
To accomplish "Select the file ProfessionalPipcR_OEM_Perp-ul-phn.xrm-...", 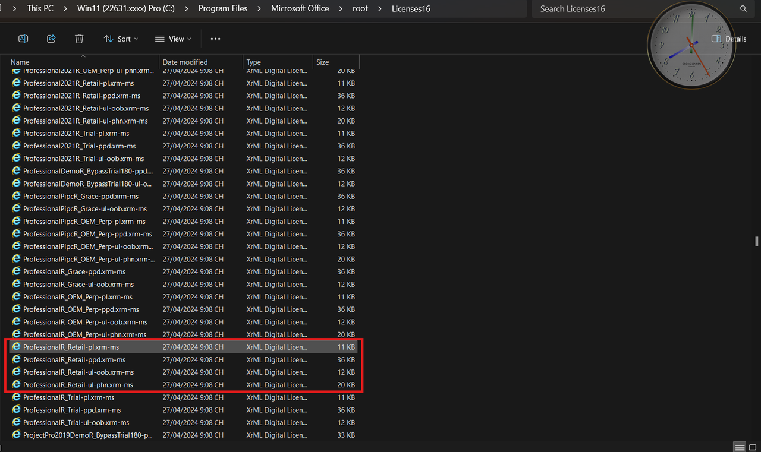I will (183, 259).
